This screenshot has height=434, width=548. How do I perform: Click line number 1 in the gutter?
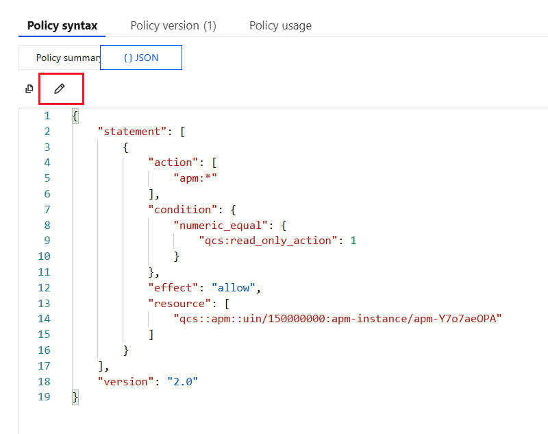[x=47, y=116]
